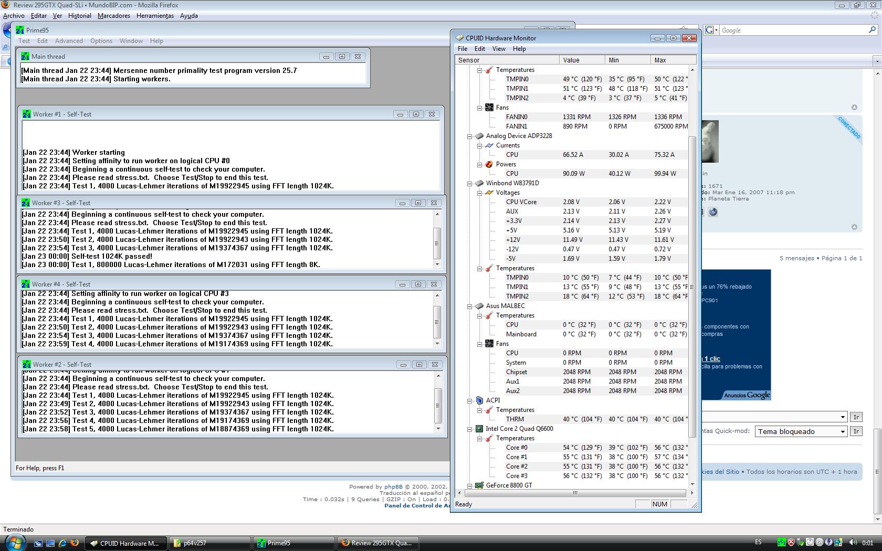Click the Main thread window icon
This screenshot has height=551, width=882.
25,56
